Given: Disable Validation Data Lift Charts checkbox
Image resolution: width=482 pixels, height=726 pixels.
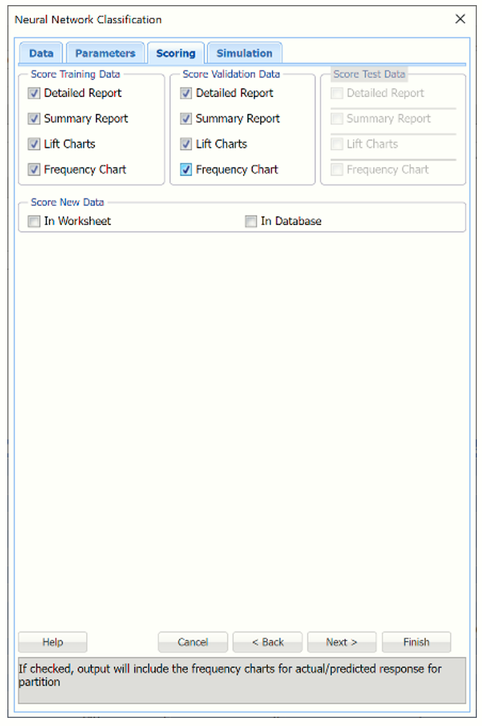Looking at the screenshot, I should coord(185,144).
